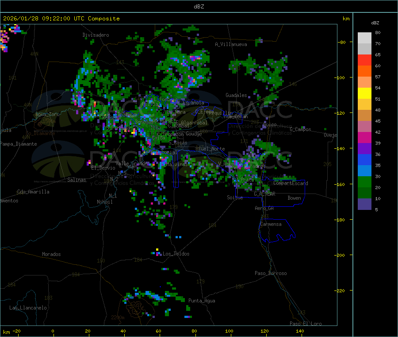Click the Los_Toldos location label

pyautogui.click(x=176, y=254)
